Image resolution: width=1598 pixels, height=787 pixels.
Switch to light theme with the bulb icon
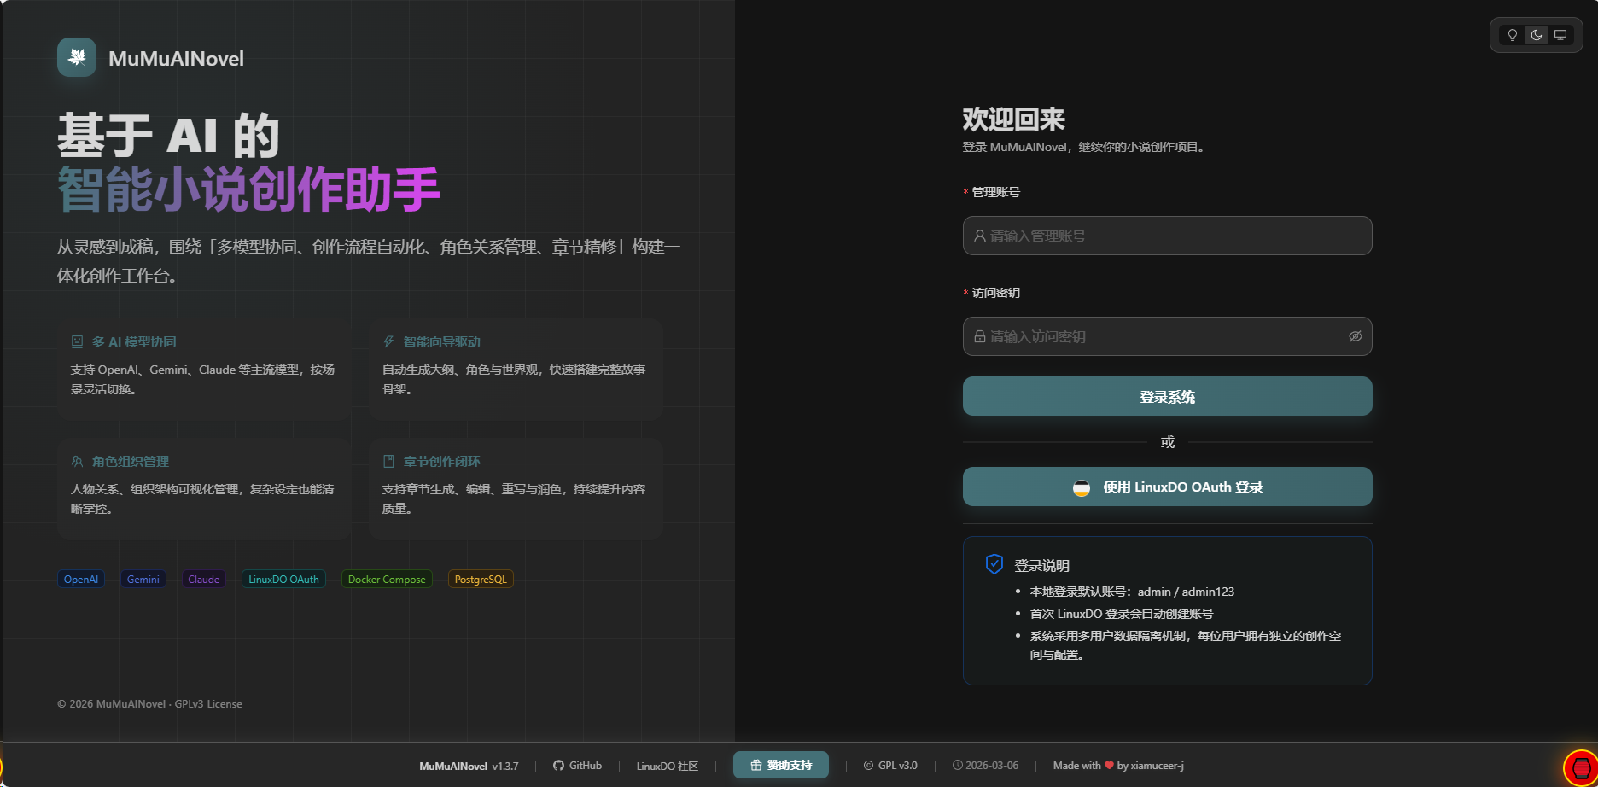[1513, 35]
